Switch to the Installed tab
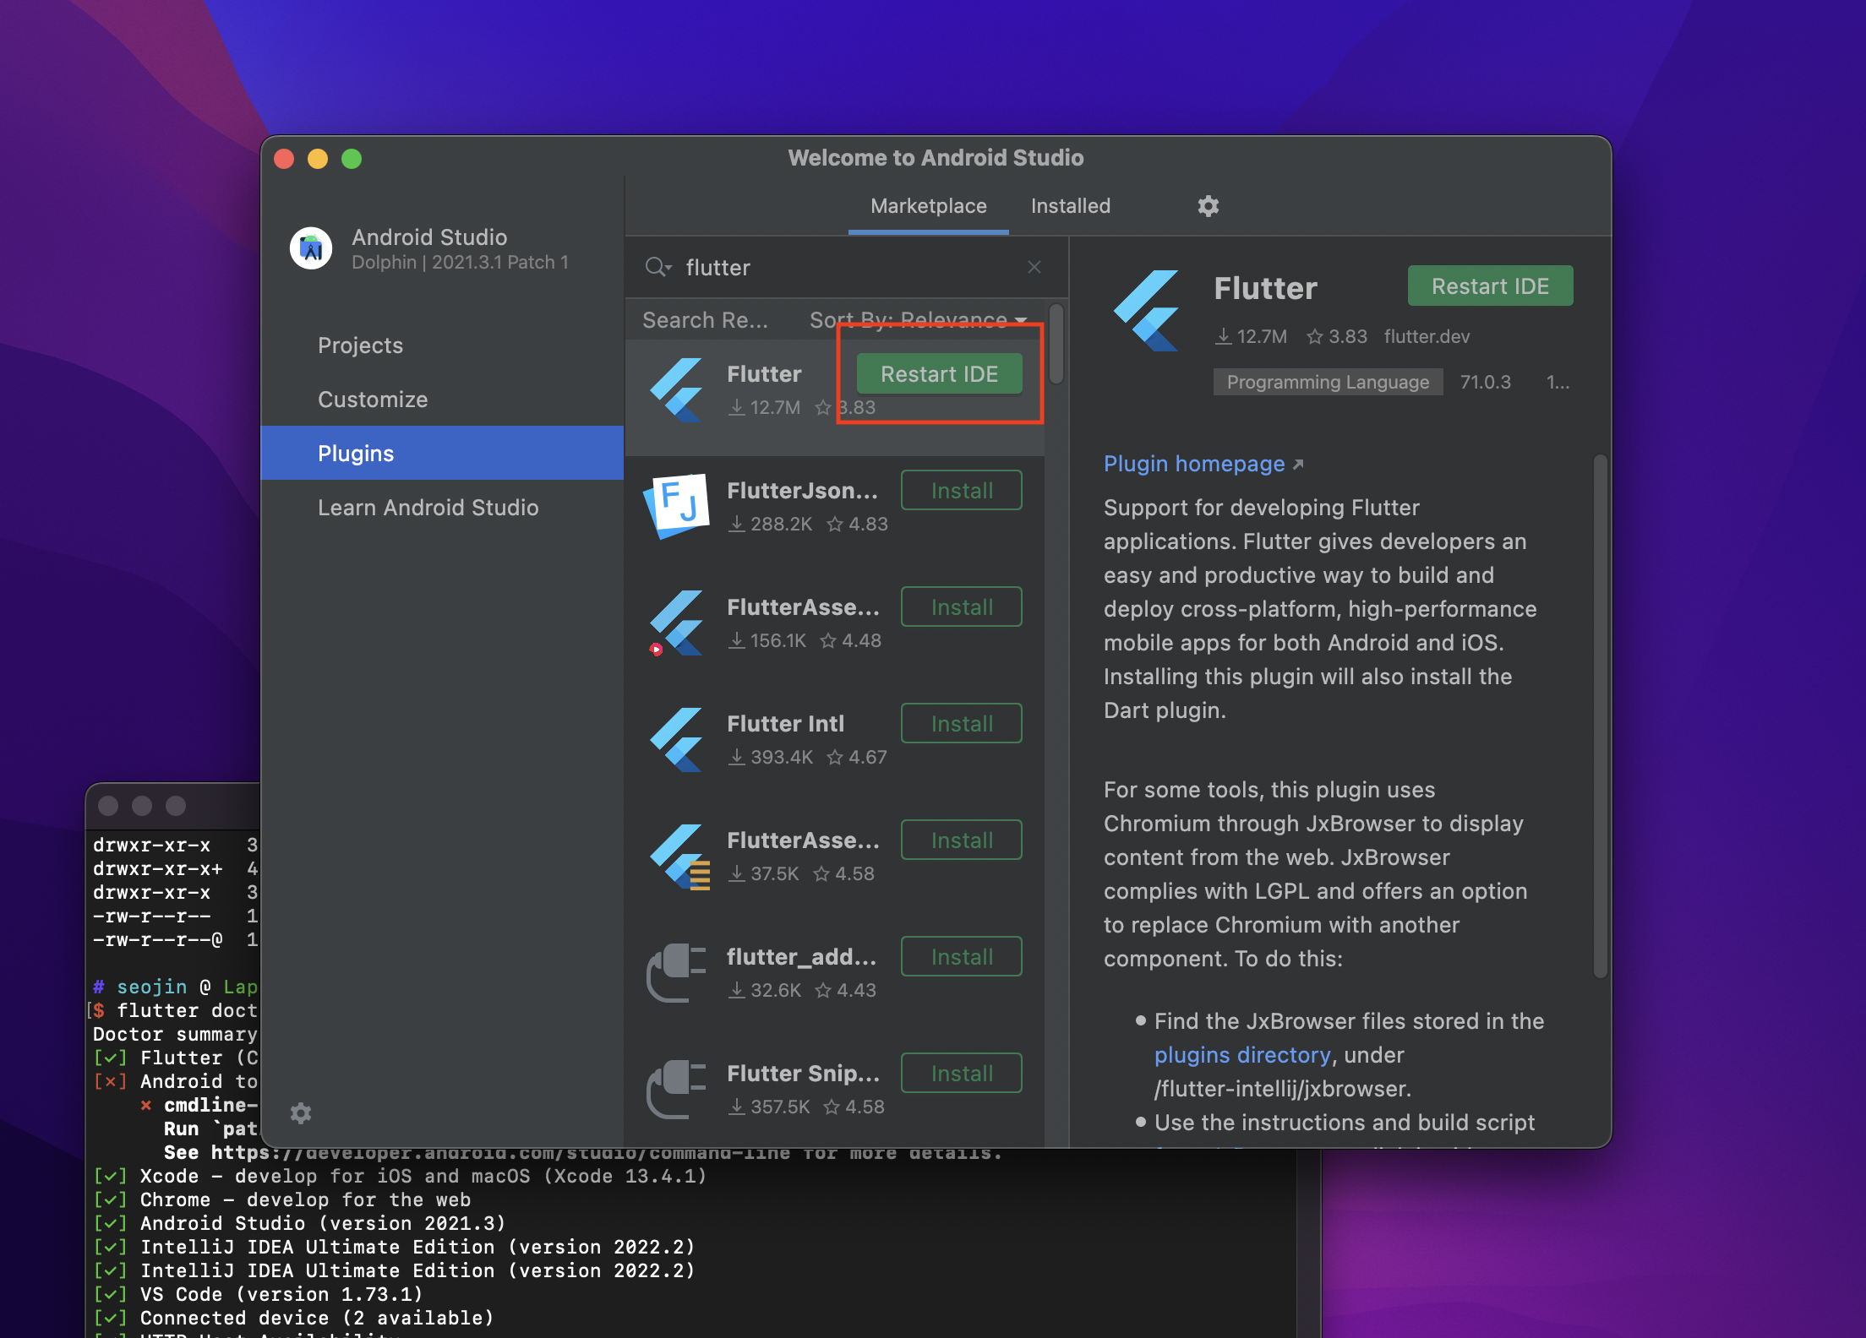The height and width of the screenshot is (1338, 1866). 1070,206
